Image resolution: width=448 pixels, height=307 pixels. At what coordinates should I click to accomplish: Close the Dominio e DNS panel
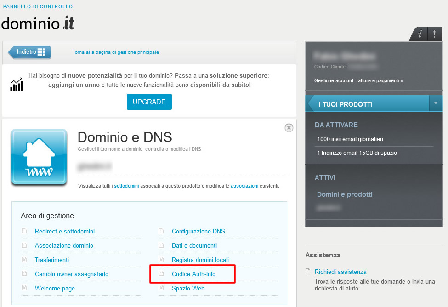tap(289, 128)
